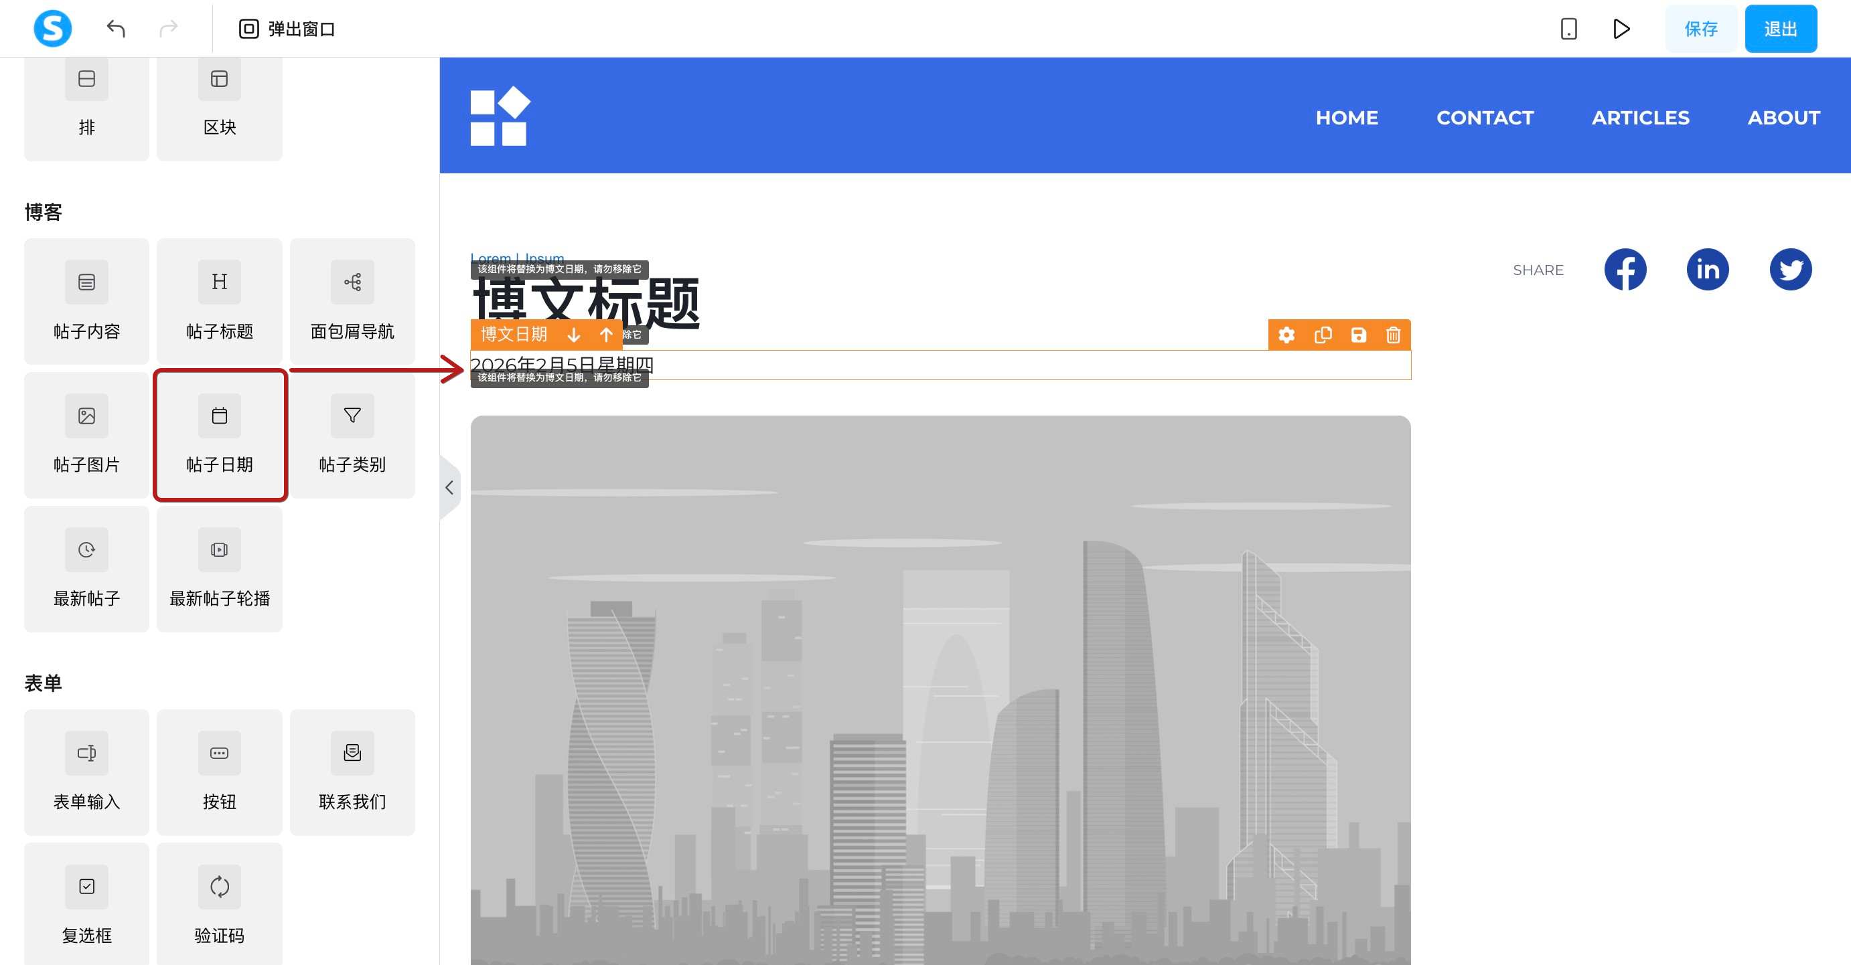This screenshot has width=1851, height=965.
Task: Select the city skyline post image
Action: [940, 689]
